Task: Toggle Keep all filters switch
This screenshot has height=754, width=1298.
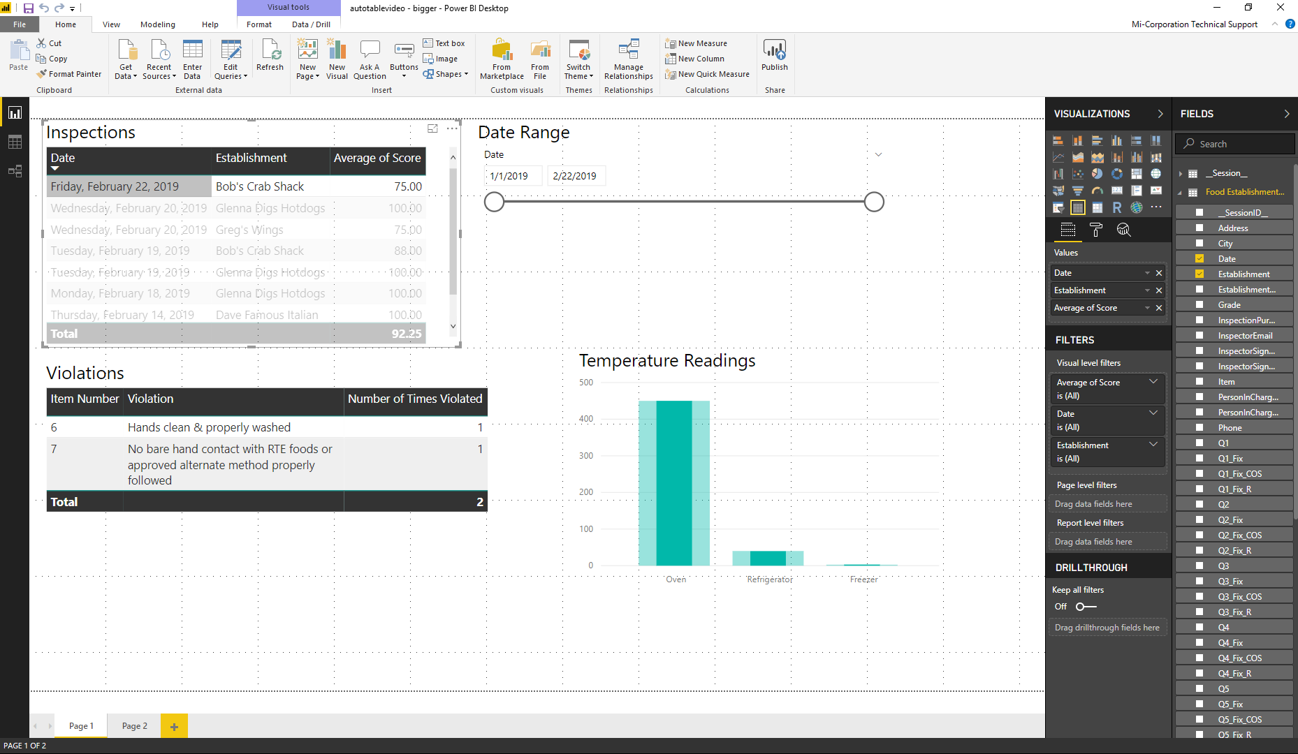Action: click(1086, 607)
